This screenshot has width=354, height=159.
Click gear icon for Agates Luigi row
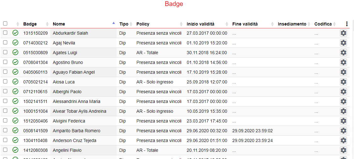click(343, 53)
